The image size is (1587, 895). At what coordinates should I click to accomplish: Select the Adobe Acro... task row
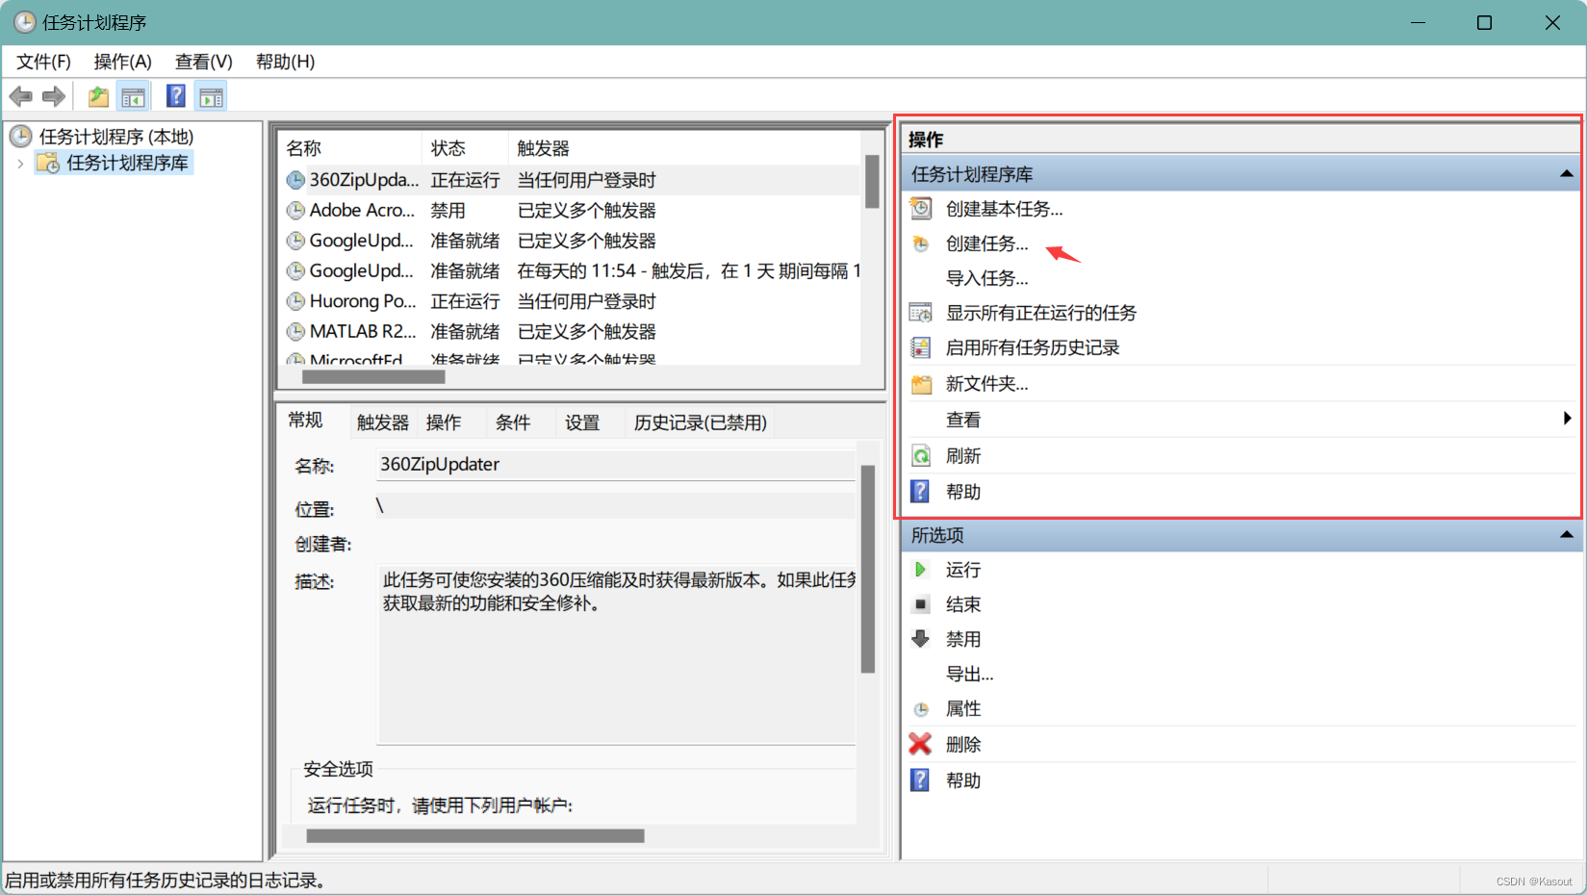571,211
